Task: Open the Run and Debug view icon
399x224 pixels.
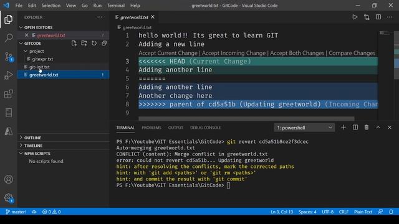Action: tap(8, 75)
